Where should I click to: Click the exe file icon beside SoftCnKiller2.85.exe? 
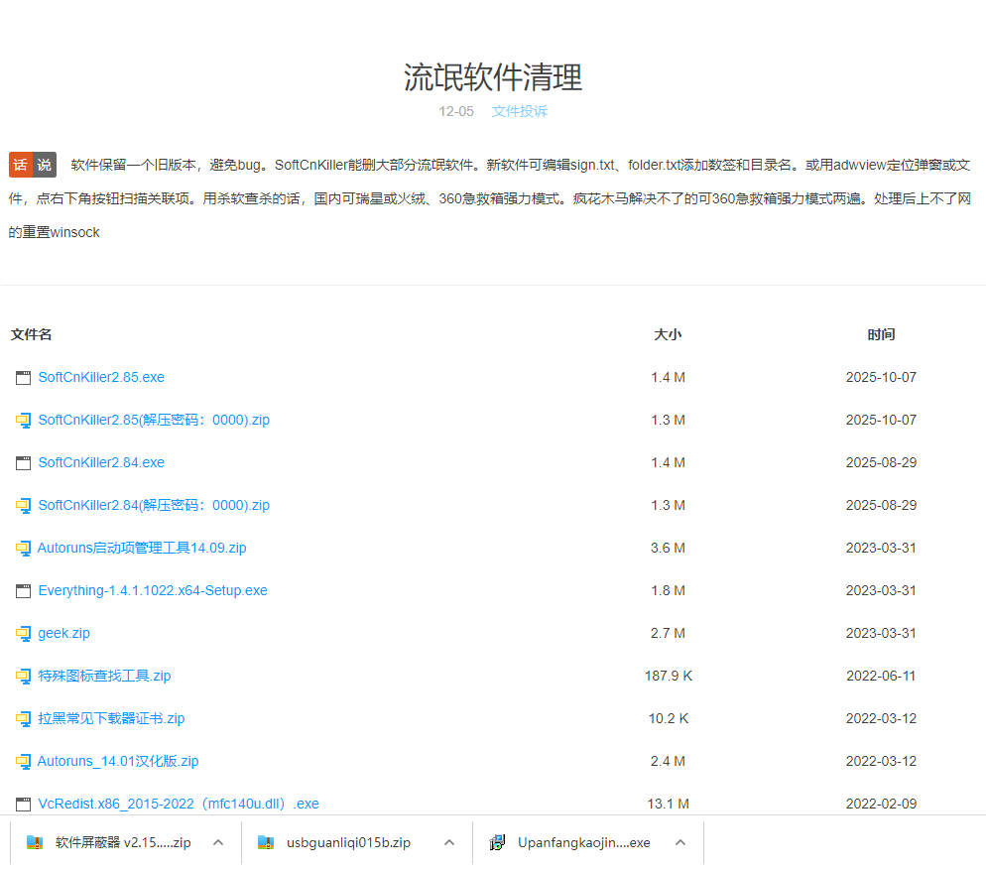23,377
